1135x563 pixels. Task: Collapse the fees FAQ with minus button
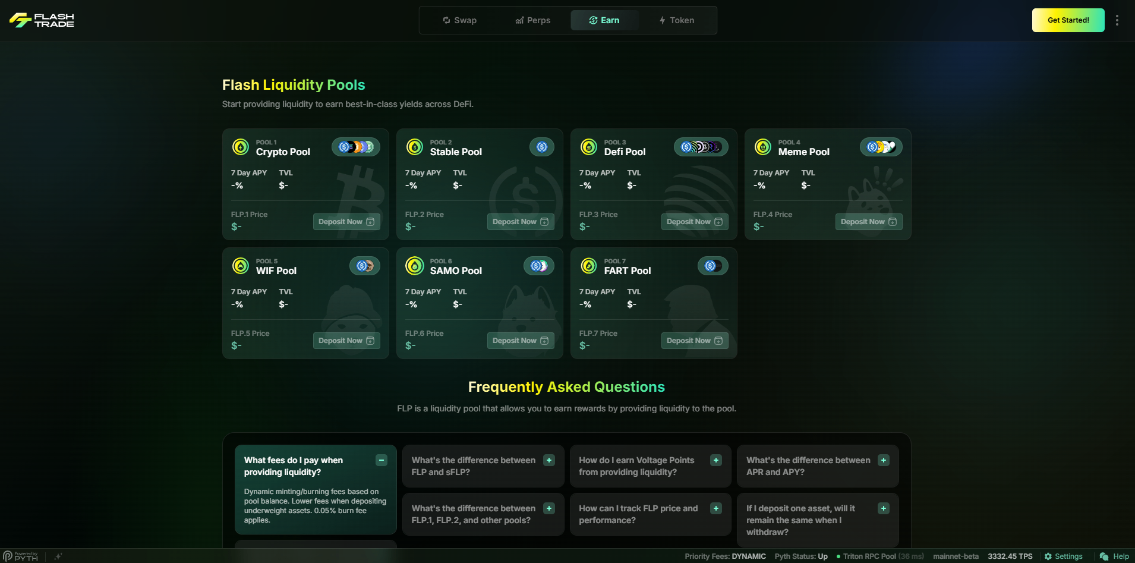pos(382,460)
